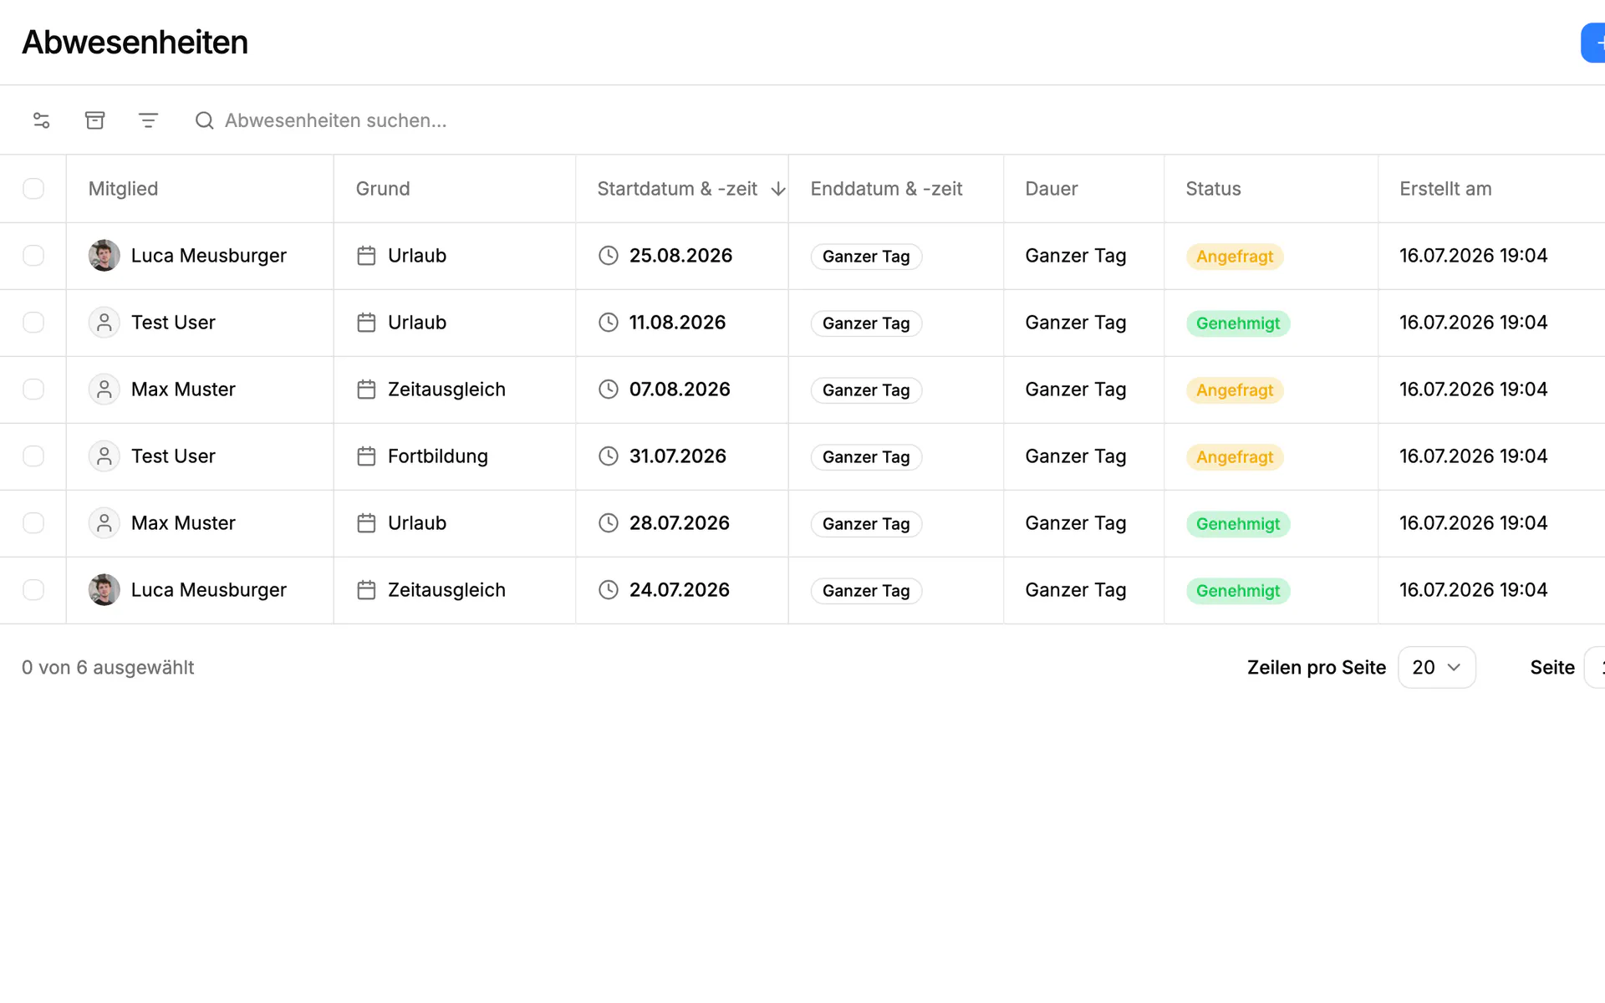
Task: Click calendar icon beside Fortbildung
Action: (x=366, y=456)
